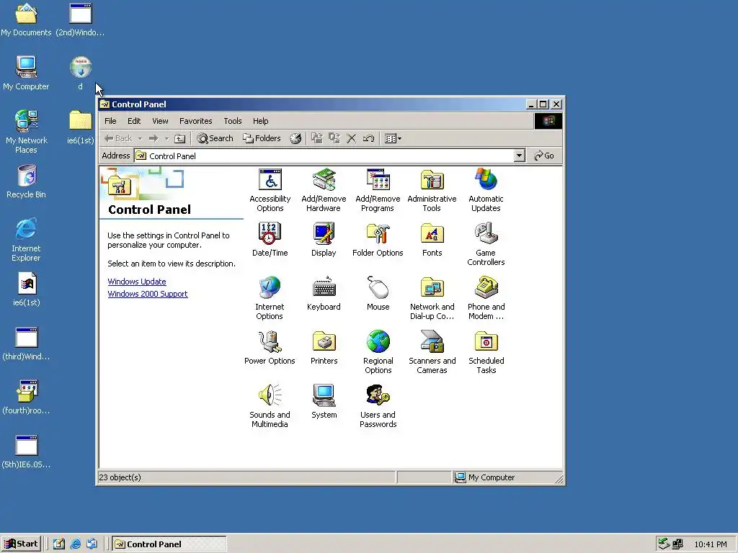Viewport: 738px width, 553px height.
Task: Open Scanners and Cameras icon
Action: pos(432,352)
